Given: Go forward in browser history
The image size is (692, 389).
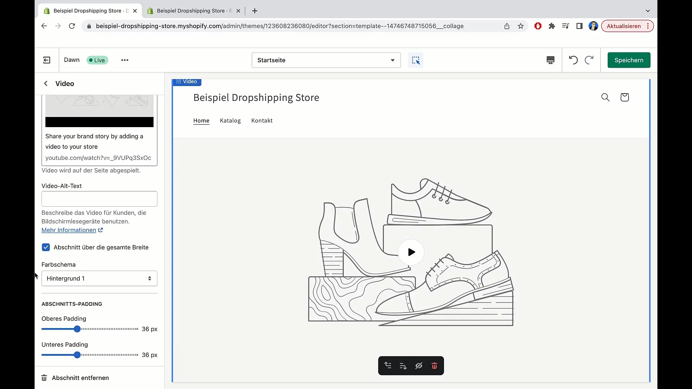Looking at the screenshot, I should click(58, 26).
